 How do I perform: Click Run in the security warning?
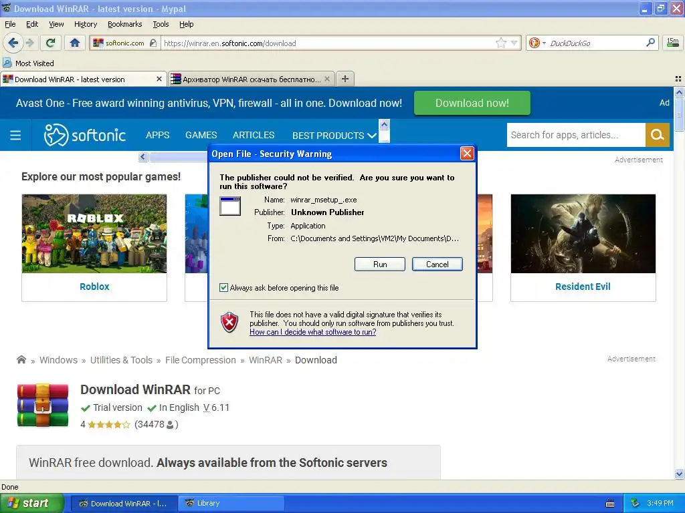pos(380,264)
